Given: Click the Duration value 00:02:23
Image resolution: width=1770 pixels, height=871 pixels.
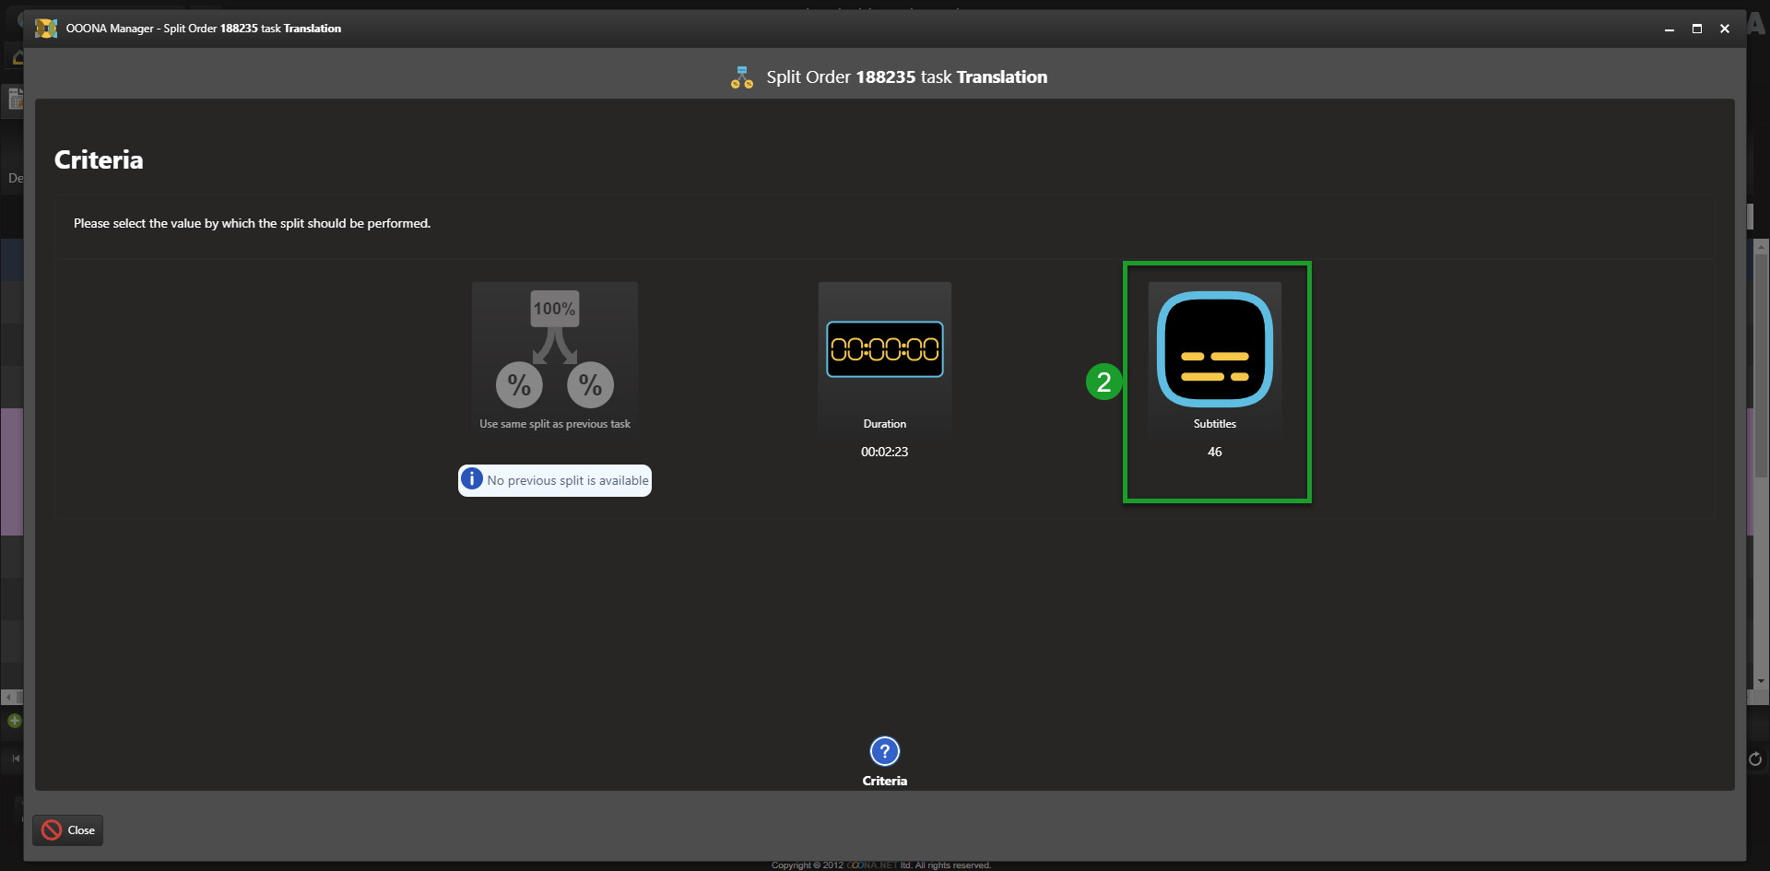Looking at the screenshot, I should pyautogui.click(x=884, y=452).
